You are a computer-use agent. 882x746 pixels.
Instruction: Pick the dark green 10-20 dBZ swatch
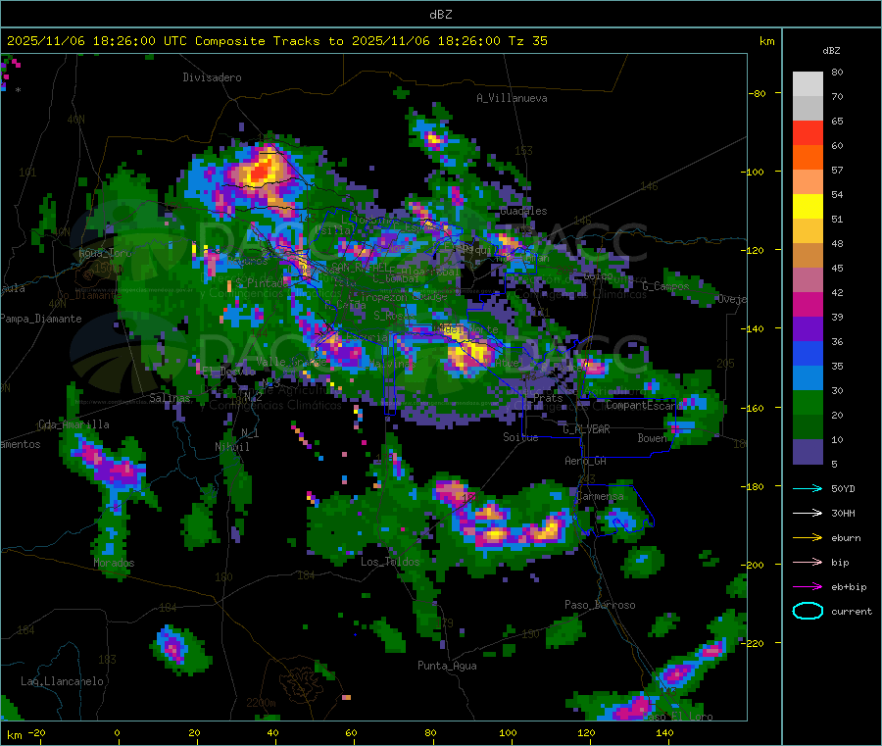coord(808,427)
